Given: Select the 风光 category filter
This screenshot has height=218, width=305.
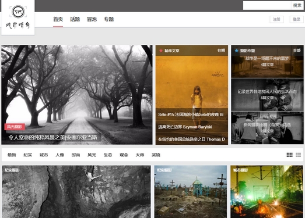Looking at the screenshot, I should click(x=92, y=155).
